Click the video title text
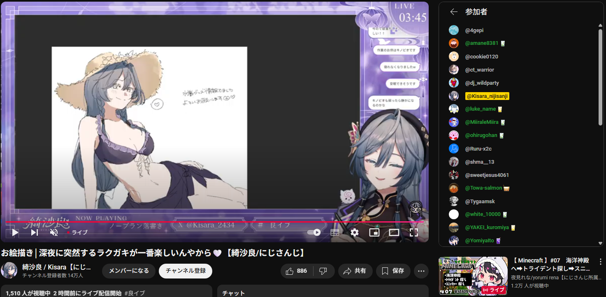The height and width of the screenshot is (297, 606). tap(153, 253)
